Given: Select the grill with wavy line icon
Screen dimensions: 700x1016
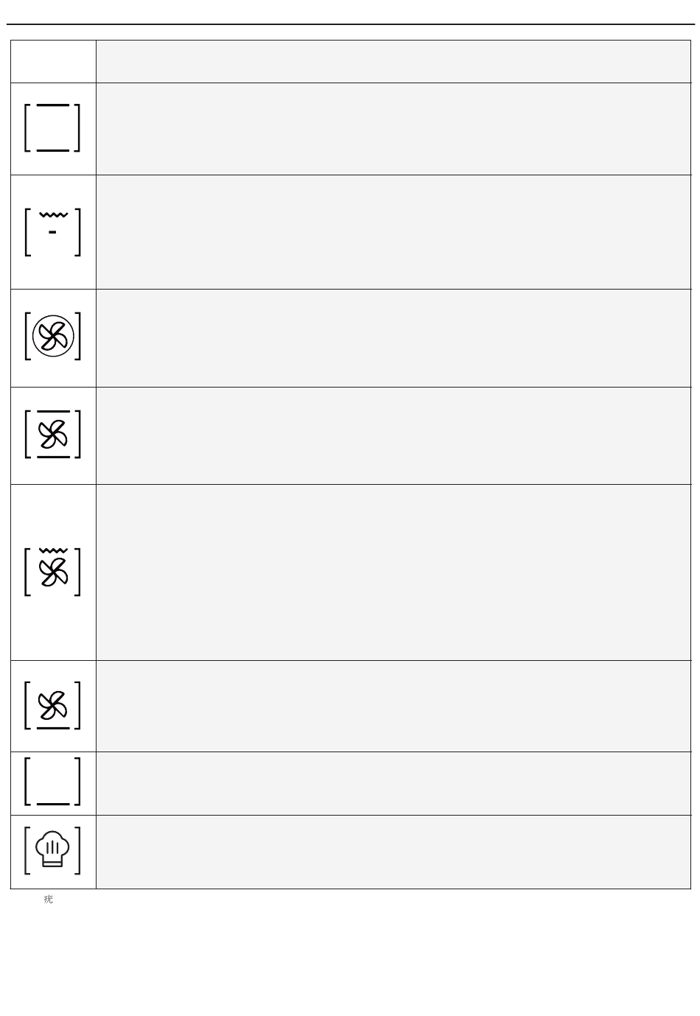Looking at the screenshot, I should 53,232.
